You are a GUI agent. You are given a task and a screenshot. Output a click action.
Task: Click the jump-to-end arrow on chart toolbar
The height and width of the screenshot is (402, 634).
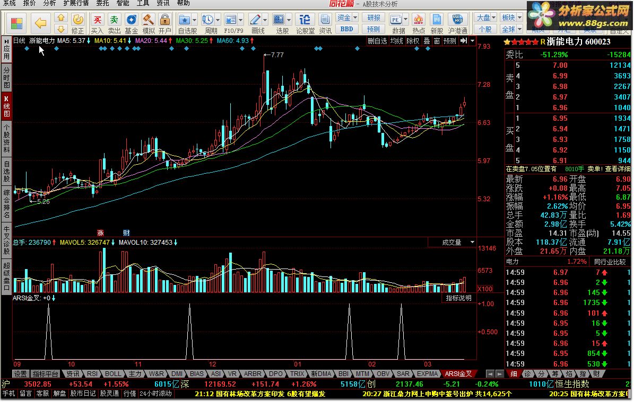(464, 41)
